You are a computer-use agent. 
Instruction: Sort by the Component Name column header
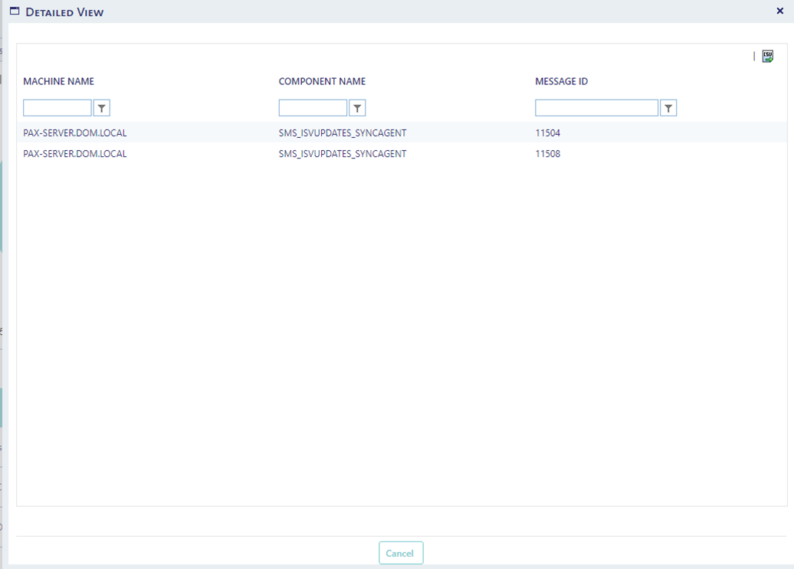(x=322, y=81)
